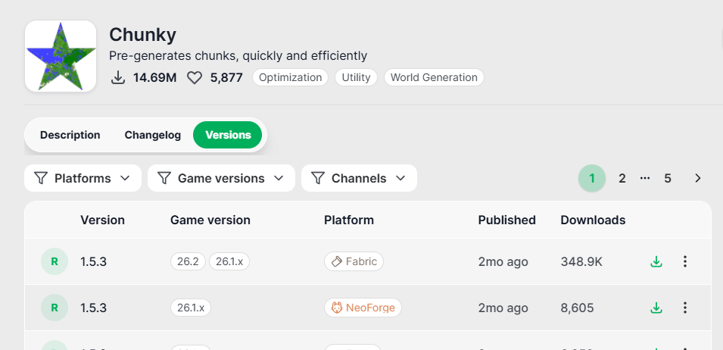The height and width of the screenshot is (350, 723).
Task: Open the Game versions filter dropdown
Action: (x=221, y=178)
